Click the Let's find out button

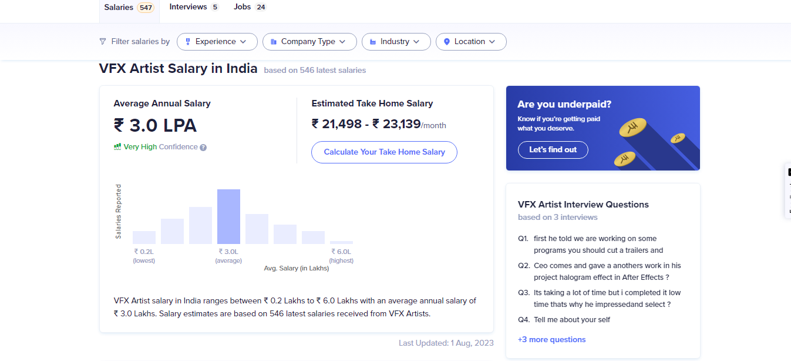[553, 149]
